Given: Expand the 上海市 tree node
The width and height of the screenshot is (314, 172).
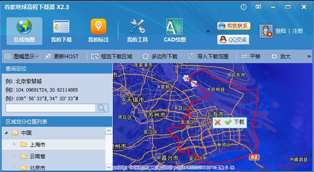Looking at the screenshot, I should [14, 144].
